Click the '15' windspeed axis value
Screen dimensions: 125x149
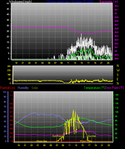tap(8, 42)
